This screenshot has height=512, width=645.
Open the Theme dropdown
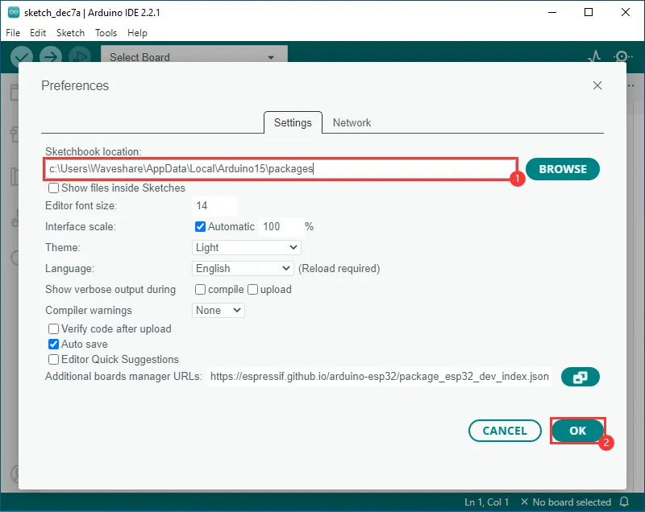coord(247,248)
